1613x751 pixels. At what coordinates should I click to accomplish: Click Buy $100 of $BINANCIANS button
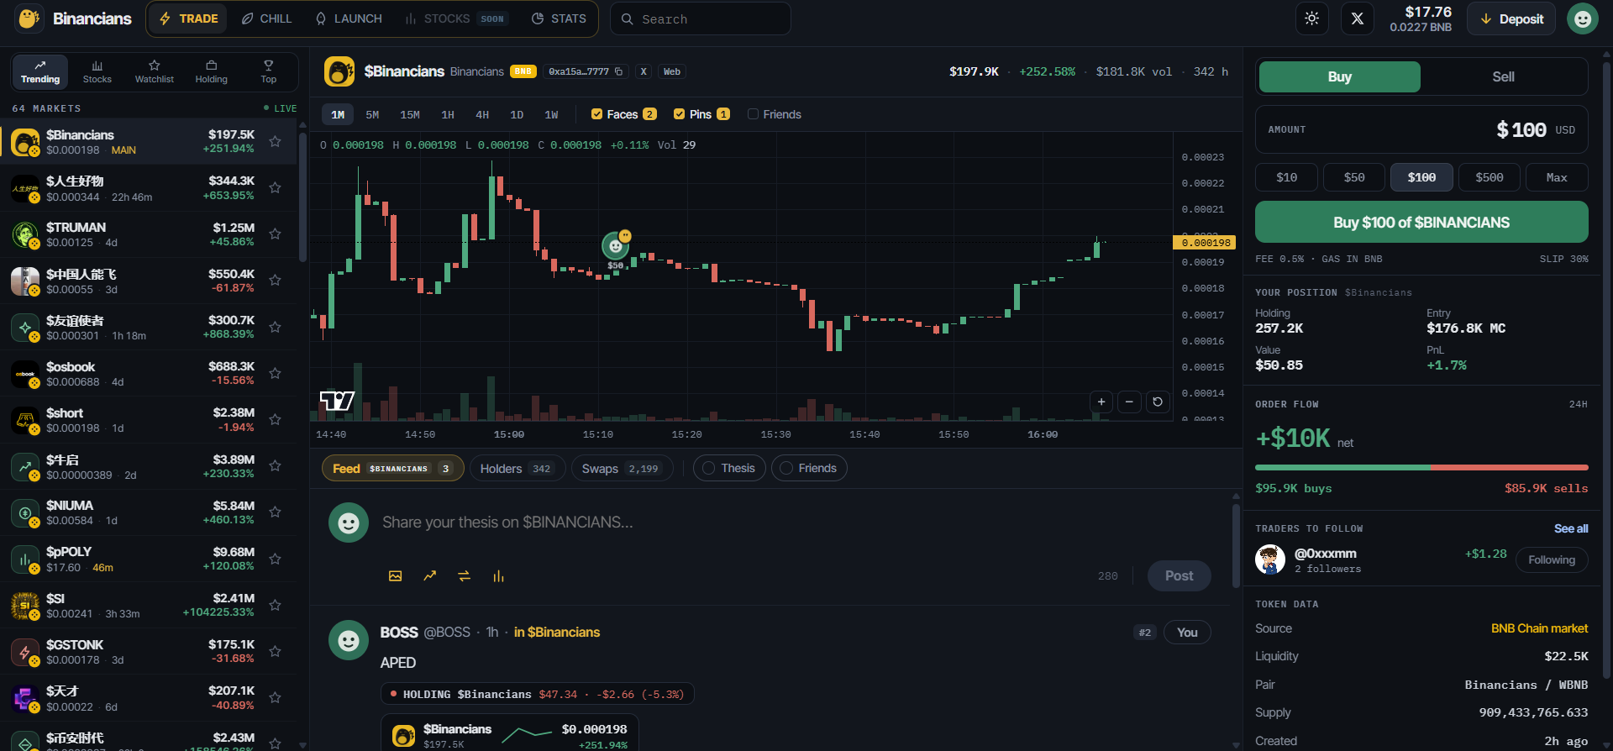[x=1421, y=222]
